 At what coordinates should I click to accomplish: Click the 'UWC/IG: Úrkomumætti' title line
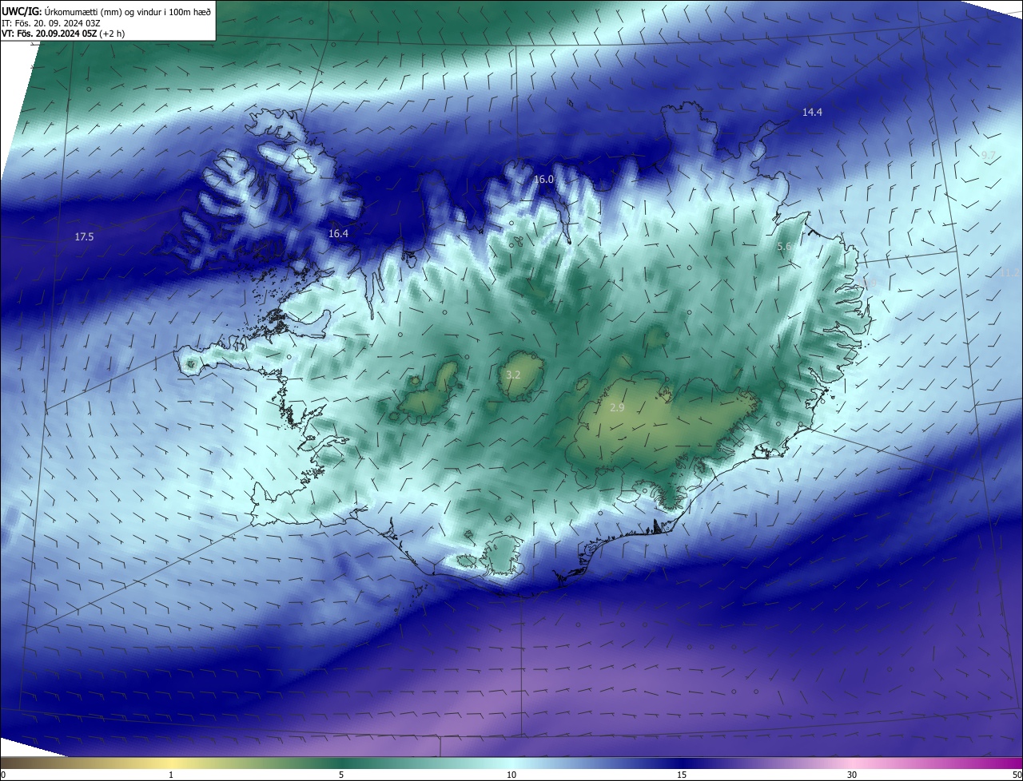pos(106,12)
